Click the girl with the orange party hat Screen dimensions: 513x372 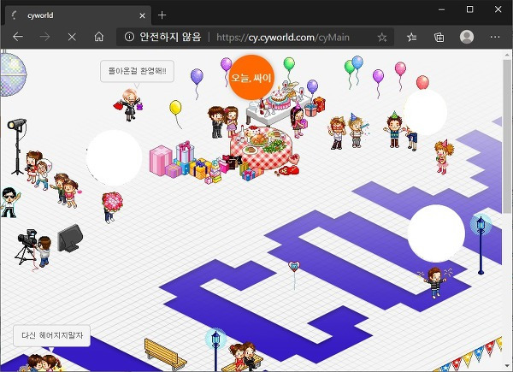coord(444,156)
